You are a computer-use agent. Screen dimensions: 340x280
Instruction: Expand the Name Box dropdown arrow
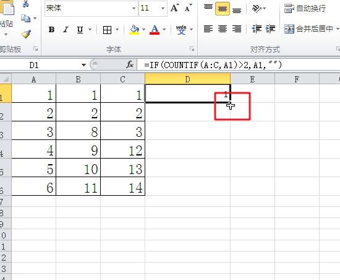pos(83,64)
